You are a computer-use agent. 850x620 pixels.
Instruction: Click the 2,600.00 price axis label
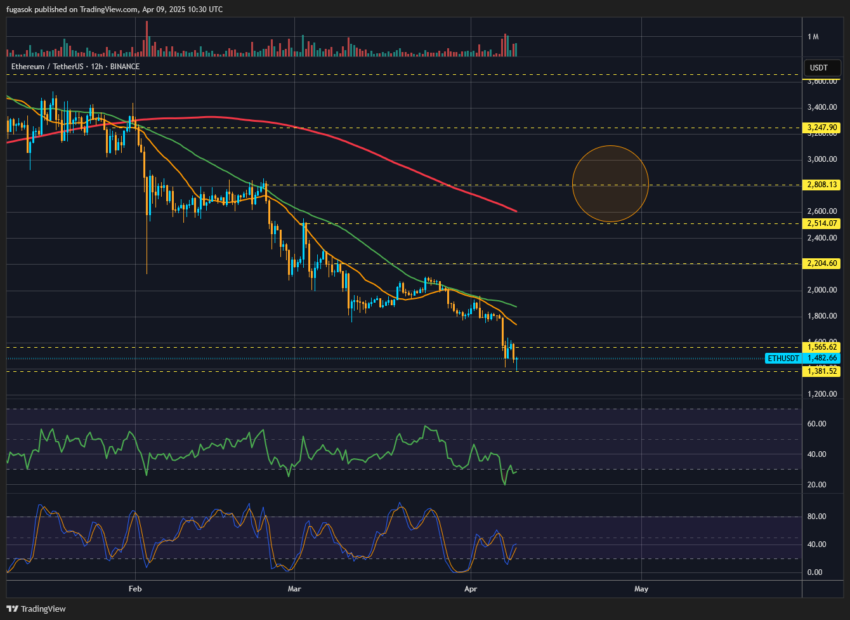click(822, 211)
